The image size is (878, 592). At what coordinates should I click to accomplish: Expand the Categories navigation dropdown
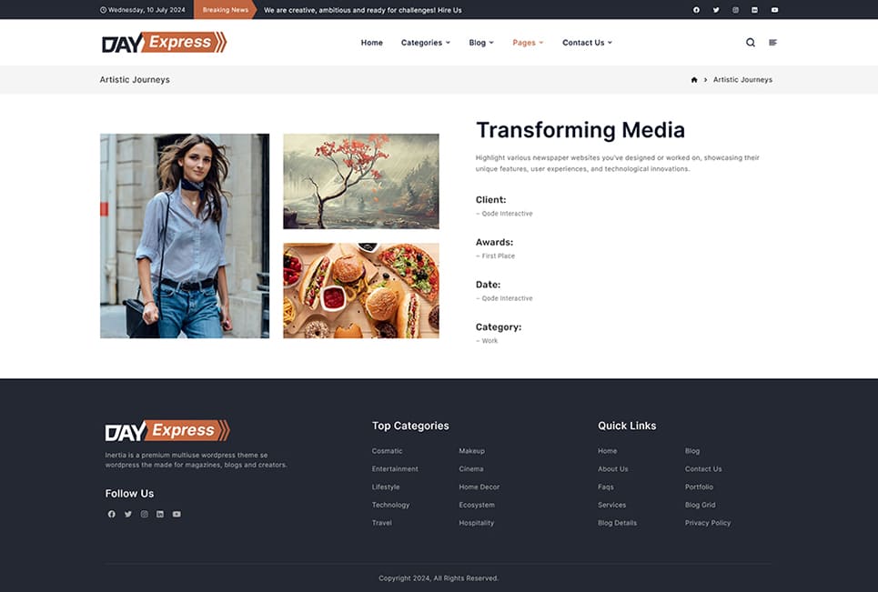[x=425, y=42]
